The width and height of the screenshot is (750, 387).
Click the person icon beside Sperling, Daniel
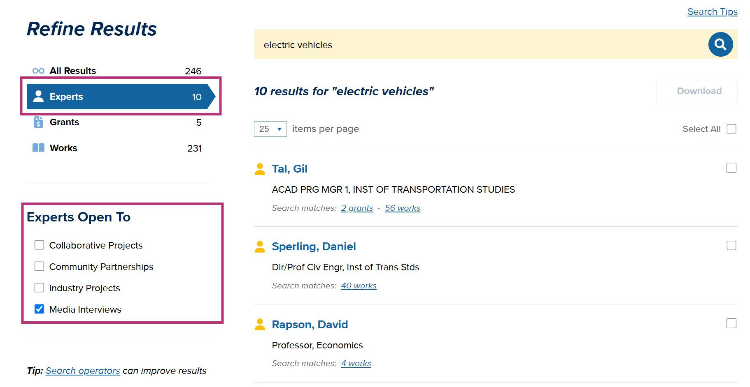click(x=260, y=246)
